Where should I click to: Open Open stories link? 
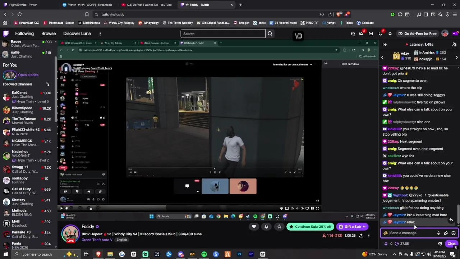pos(28,75)
